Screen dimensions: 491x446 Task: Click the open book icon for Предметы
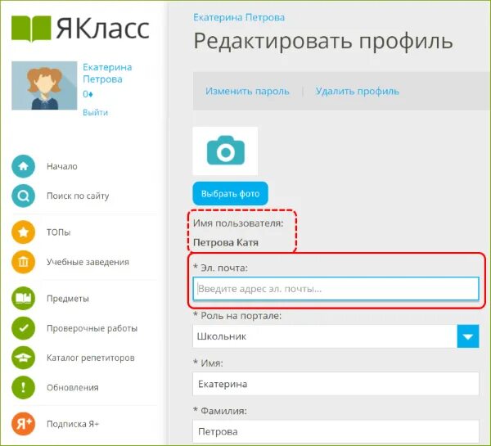tap(23, 298)
